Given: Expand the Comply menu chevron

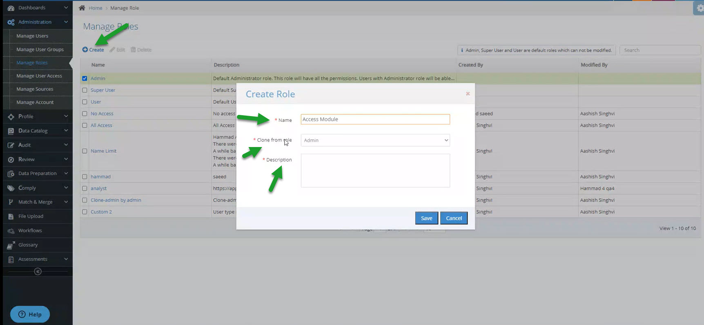Looking at the screenshot, I should click(x=66, y=188).
